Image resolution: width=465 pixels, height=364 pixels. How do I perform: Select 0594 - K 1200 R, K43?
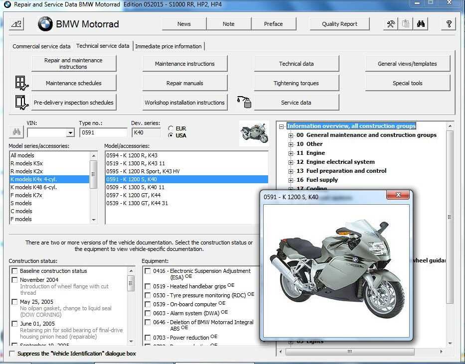pyautogui.click(x=187, y=155)
